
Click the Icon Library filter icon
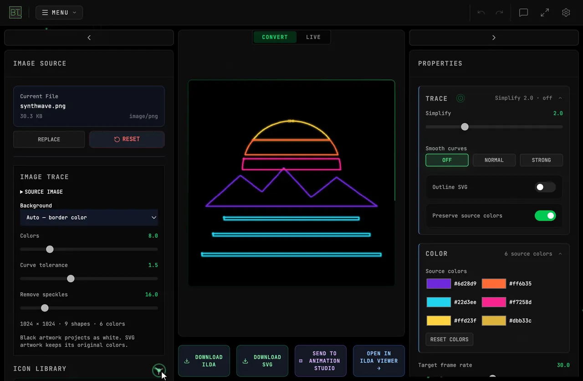click(159, 371)
